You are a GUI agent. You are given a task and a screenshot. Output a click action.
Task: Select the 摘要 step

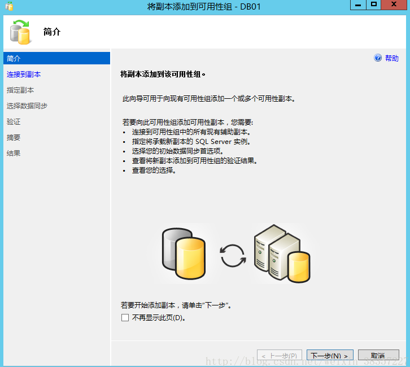click(14, 138)
